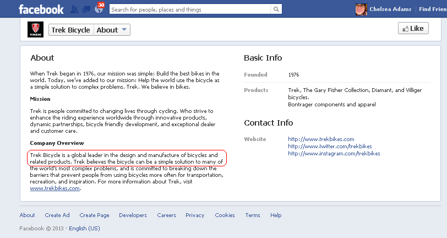Open Developers footer link
Screen dimensions: 447x238
pyautogui.click(x=133, y=215)
